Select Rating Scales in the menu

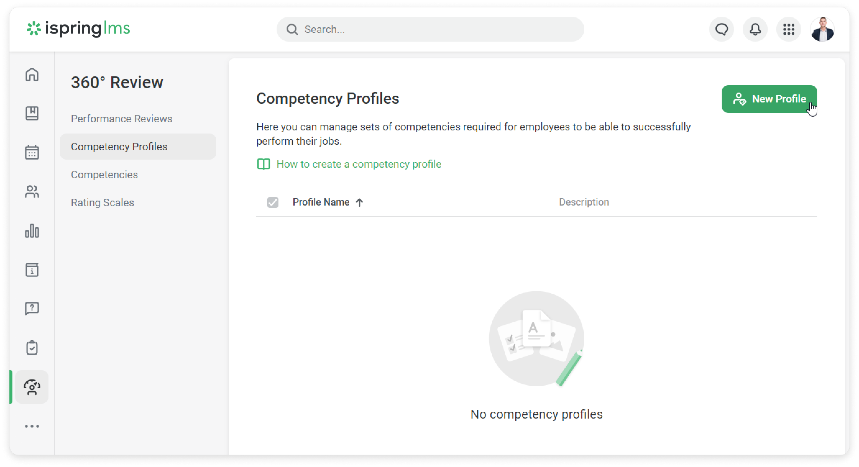pos(102,202)
